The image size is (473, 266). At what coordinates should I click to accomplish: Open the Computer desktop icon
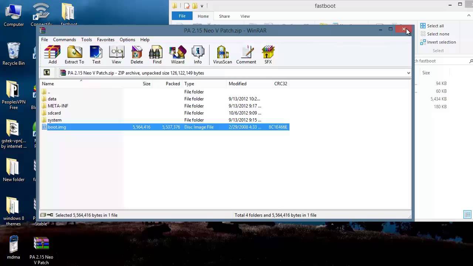coord(14,15)
